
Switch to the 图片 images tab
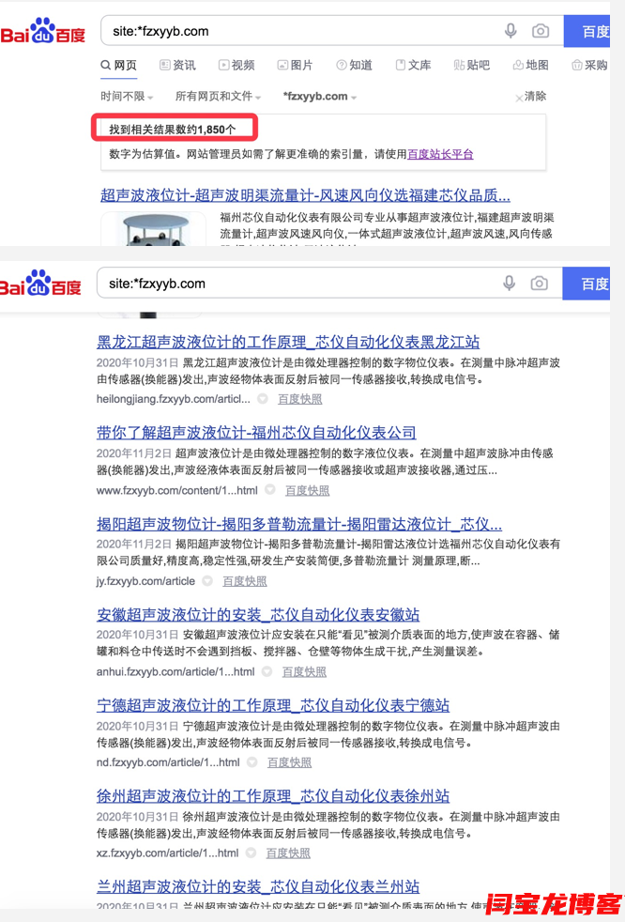tap(295, 65)
